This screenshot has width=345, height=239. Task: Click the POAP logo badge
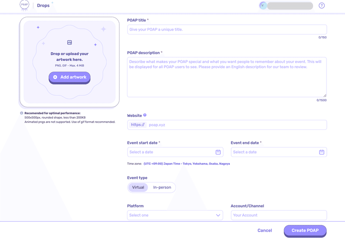(25, 5)
